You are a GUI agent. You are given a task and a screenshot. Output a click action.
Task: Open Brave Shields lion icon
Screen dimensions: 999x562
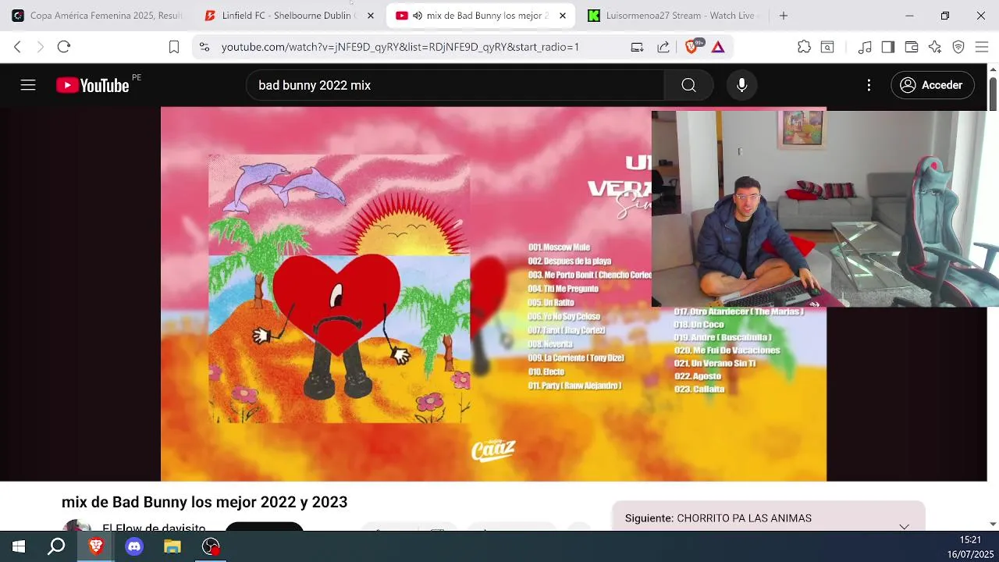click(691, 47)
